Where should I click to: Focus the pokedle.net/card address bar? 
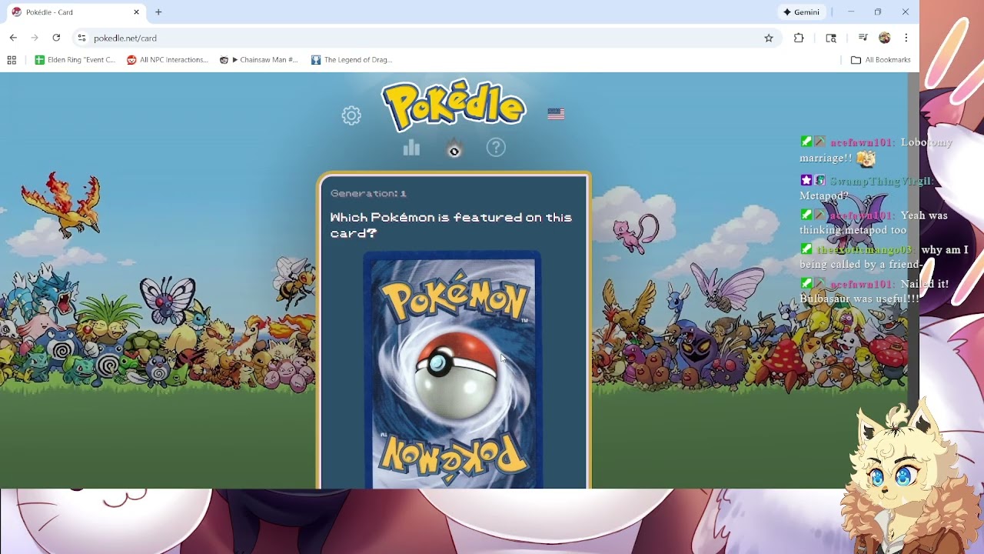(x=427, y=38)
